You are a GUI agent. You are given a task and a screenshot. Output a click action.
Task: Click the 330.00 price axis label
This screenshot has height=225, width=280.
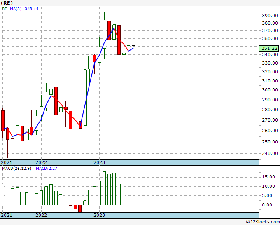pyautogui.click(x=270, y=63)
